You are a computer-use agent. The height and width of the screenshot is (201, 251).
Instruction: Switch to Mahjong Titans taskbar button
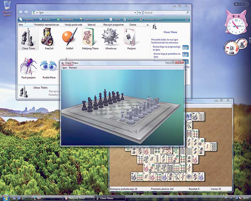78,198
